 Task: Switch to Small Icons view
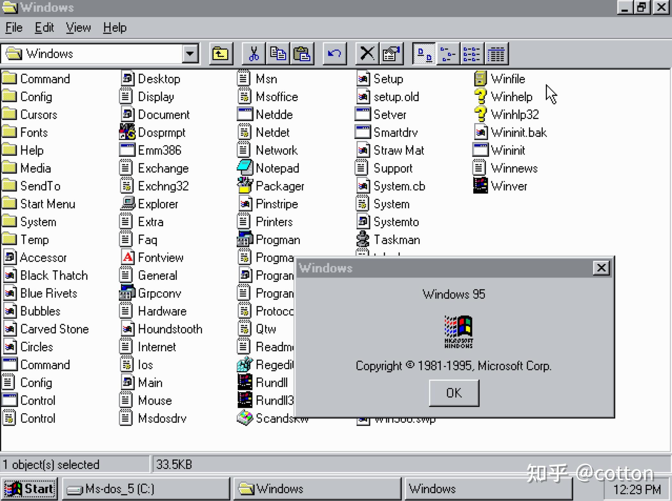[448, 53]
